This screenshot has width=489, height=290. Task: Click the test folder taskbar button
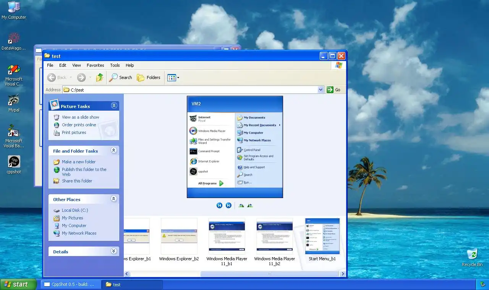click(x=132, y=284)
